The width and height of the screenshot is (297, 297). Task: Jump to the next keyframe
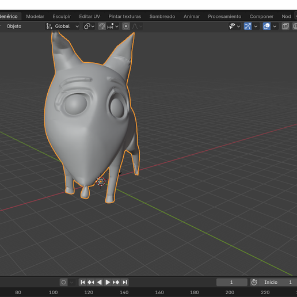click(x=116, y=282)
